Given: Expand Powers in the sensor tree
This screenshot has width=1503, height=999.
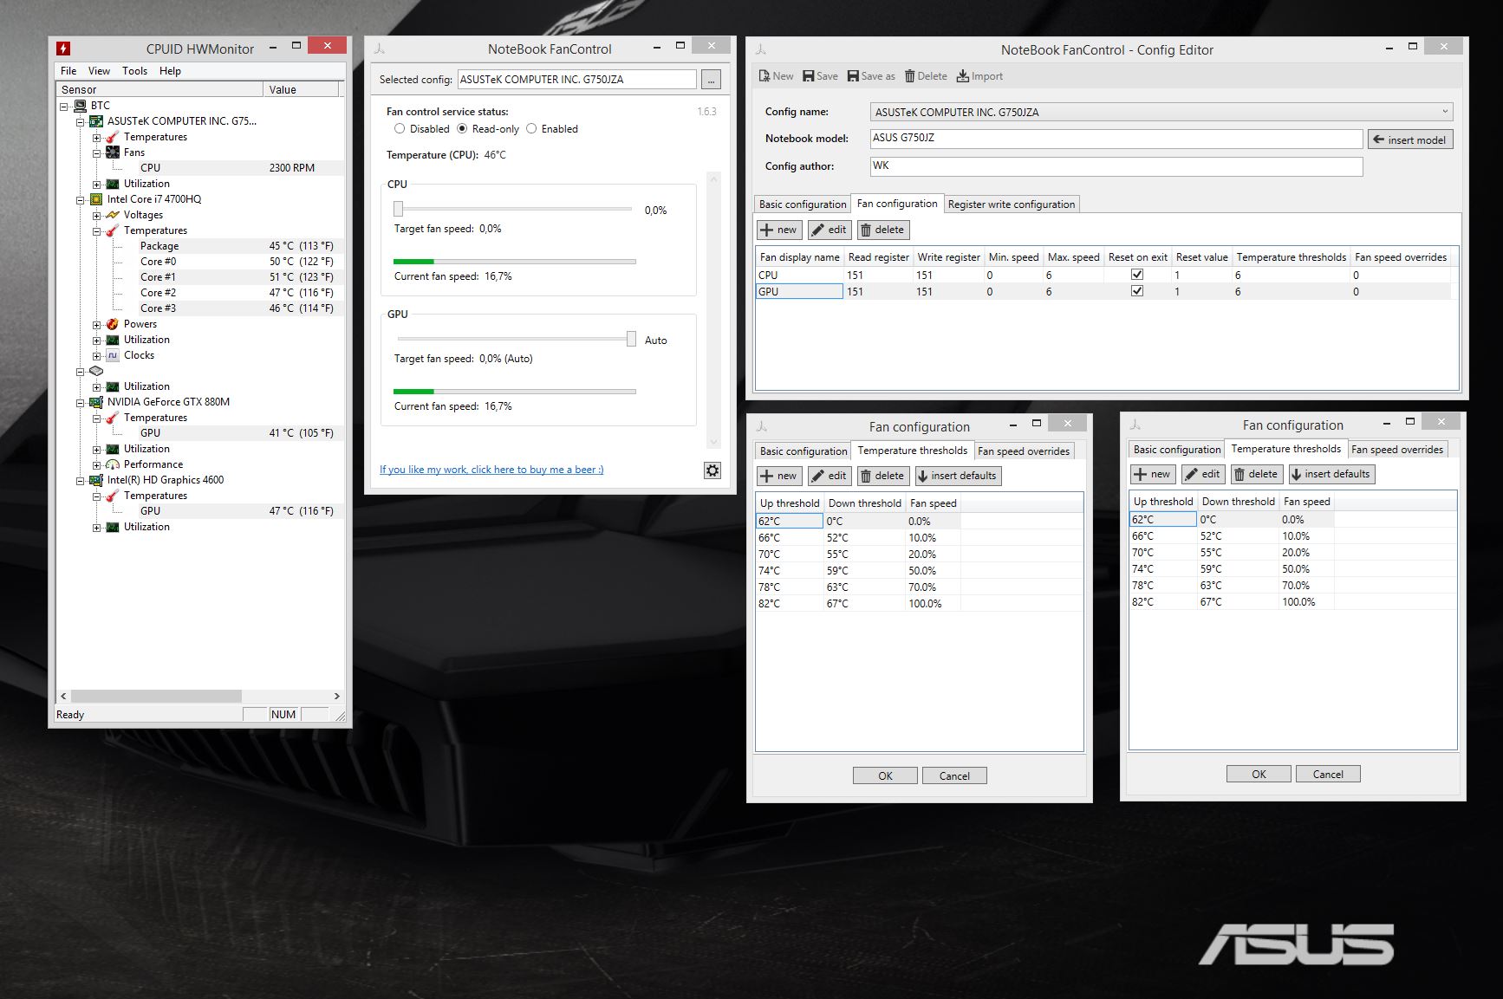Looking at the screenshot, I should pyautogui.click(x=97, y=323).
